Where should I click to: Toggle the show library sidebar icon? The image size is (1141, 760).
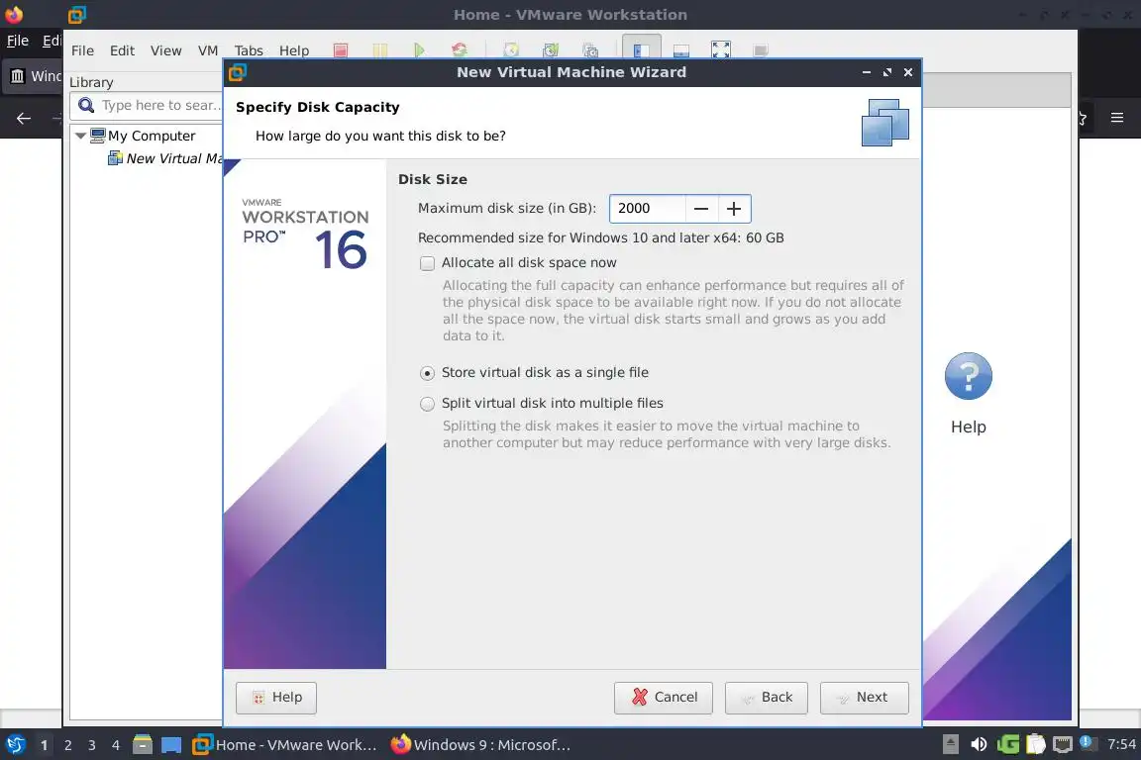[641, 49]
